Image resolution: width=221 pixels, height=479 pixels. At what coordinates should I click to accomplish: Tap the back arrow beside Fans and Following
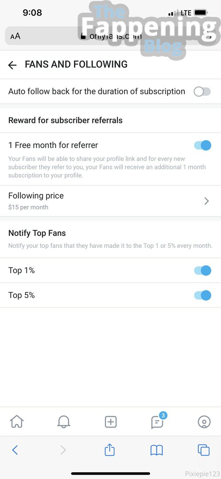point(12,65)
